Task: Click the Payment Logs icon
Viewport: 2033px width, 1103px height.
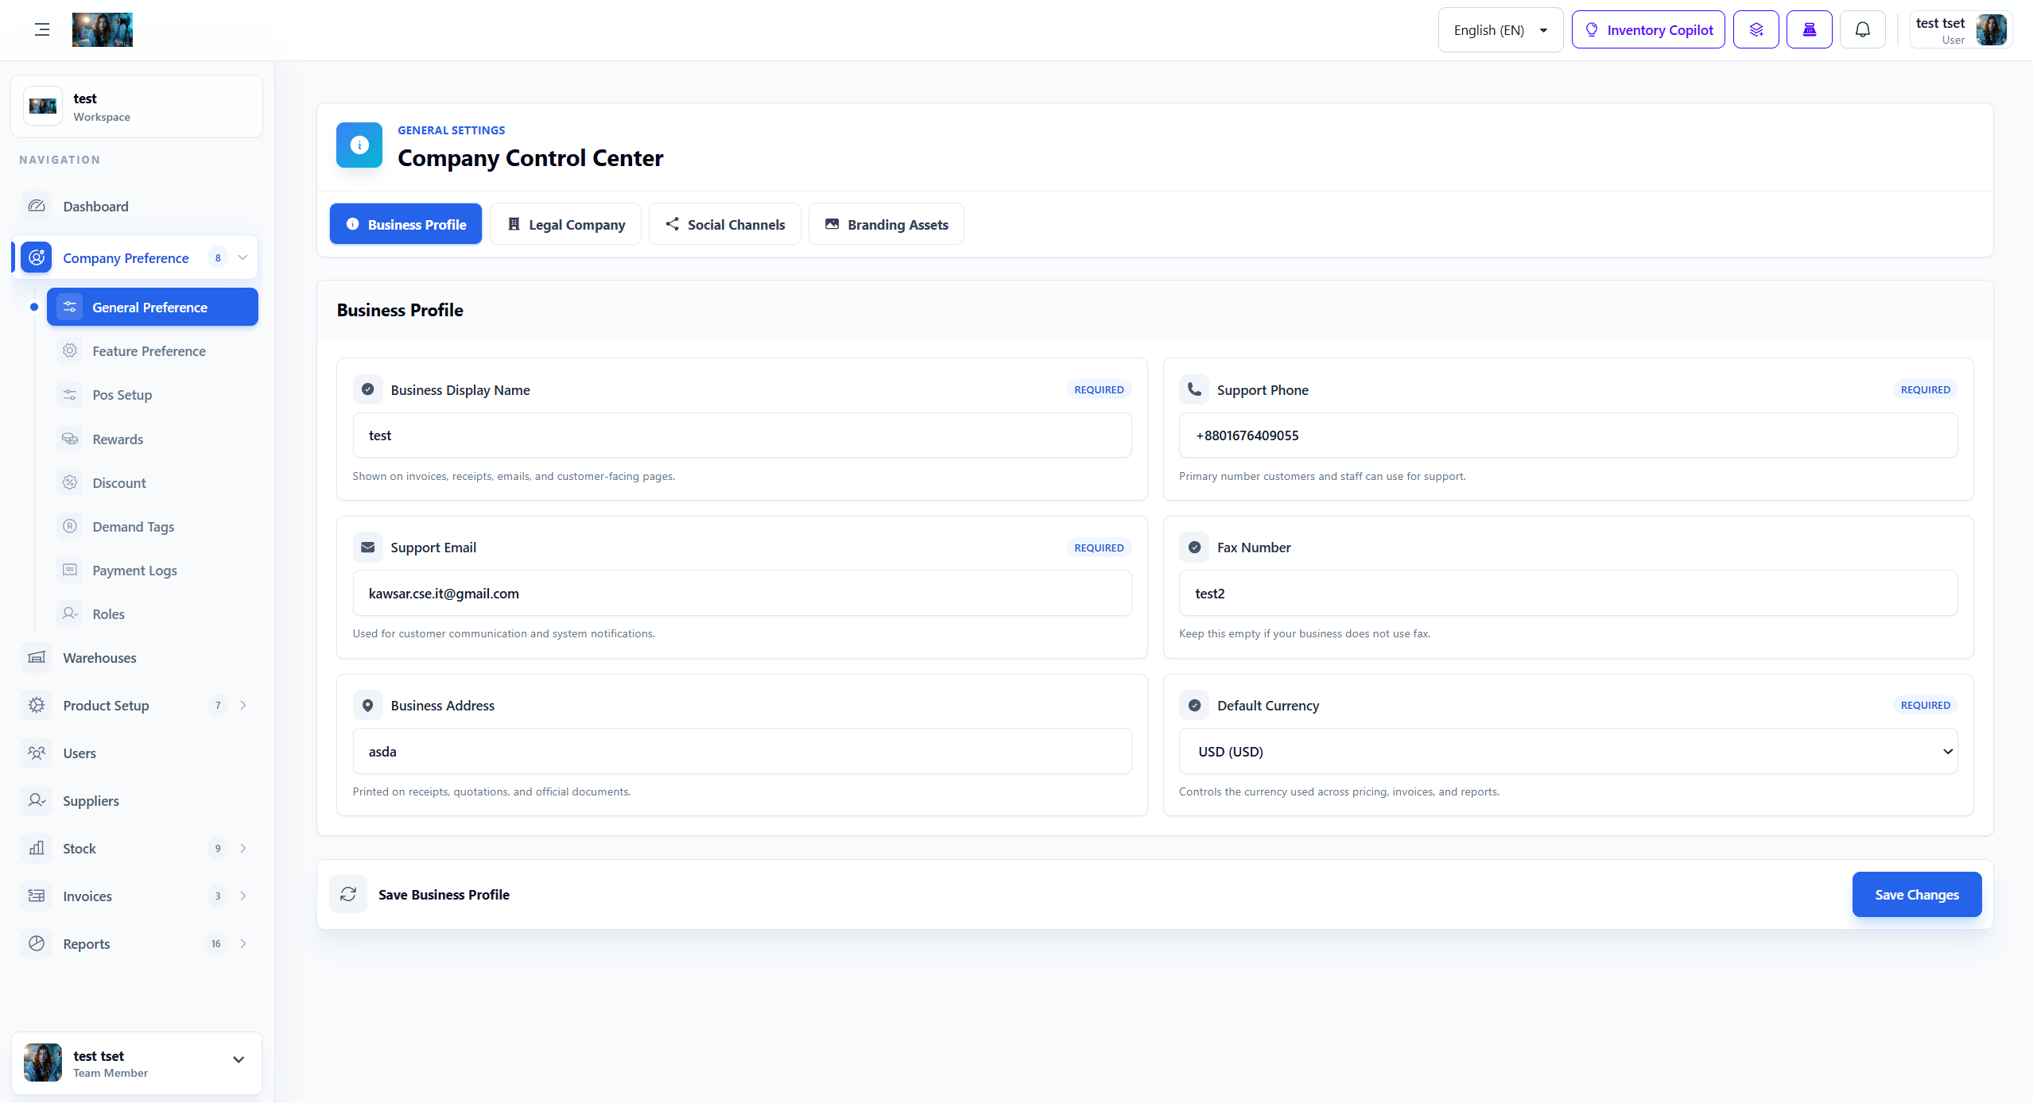Action: (x=70, y=570)
